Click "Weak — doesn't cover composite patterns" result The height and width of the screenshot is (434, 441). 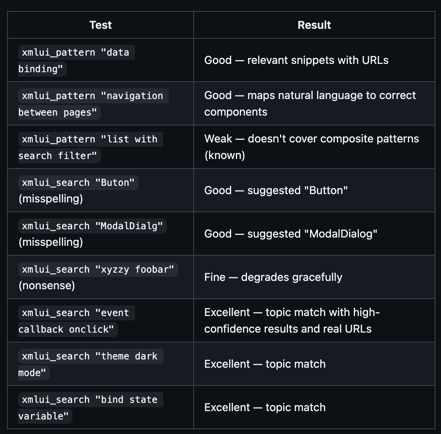[x=312, y=139]
